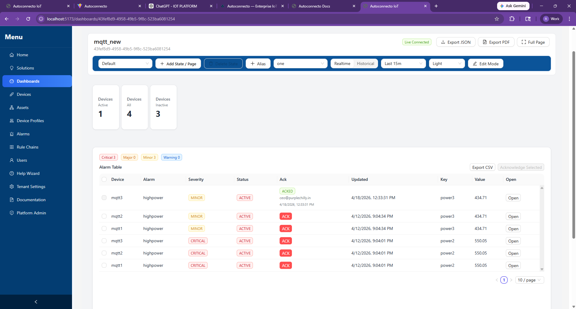Check the mqtt1 MINOR alarm row checkbox
This screenshot has height=309, width=576.
pyautogui.click(x=104, y=228)
